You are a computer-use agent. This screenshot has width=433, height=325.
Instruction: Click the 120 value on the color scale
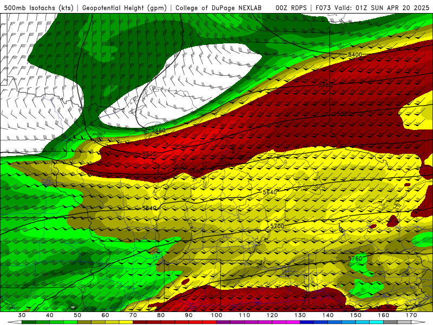(272, 315)
